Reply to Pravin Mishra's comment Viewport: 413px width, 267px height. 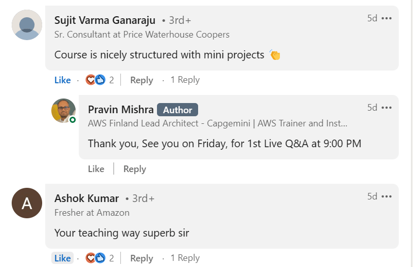pyautogui.click(x=135, y=169)
